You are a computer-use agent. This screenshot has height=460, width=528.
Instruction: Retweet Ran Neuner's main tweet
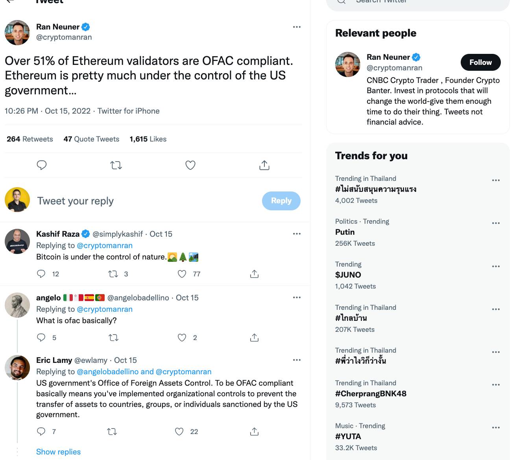(116, 165)
